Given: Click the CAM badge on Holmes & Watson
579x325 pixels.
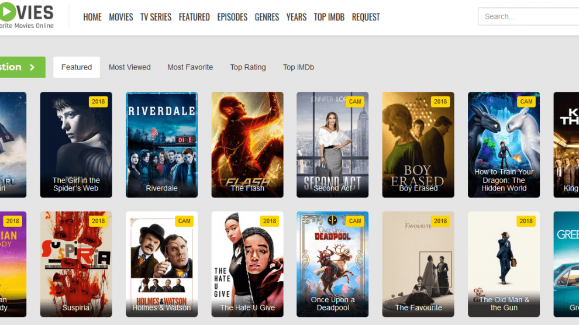Looking at the screenshot, I should [184, 221].
